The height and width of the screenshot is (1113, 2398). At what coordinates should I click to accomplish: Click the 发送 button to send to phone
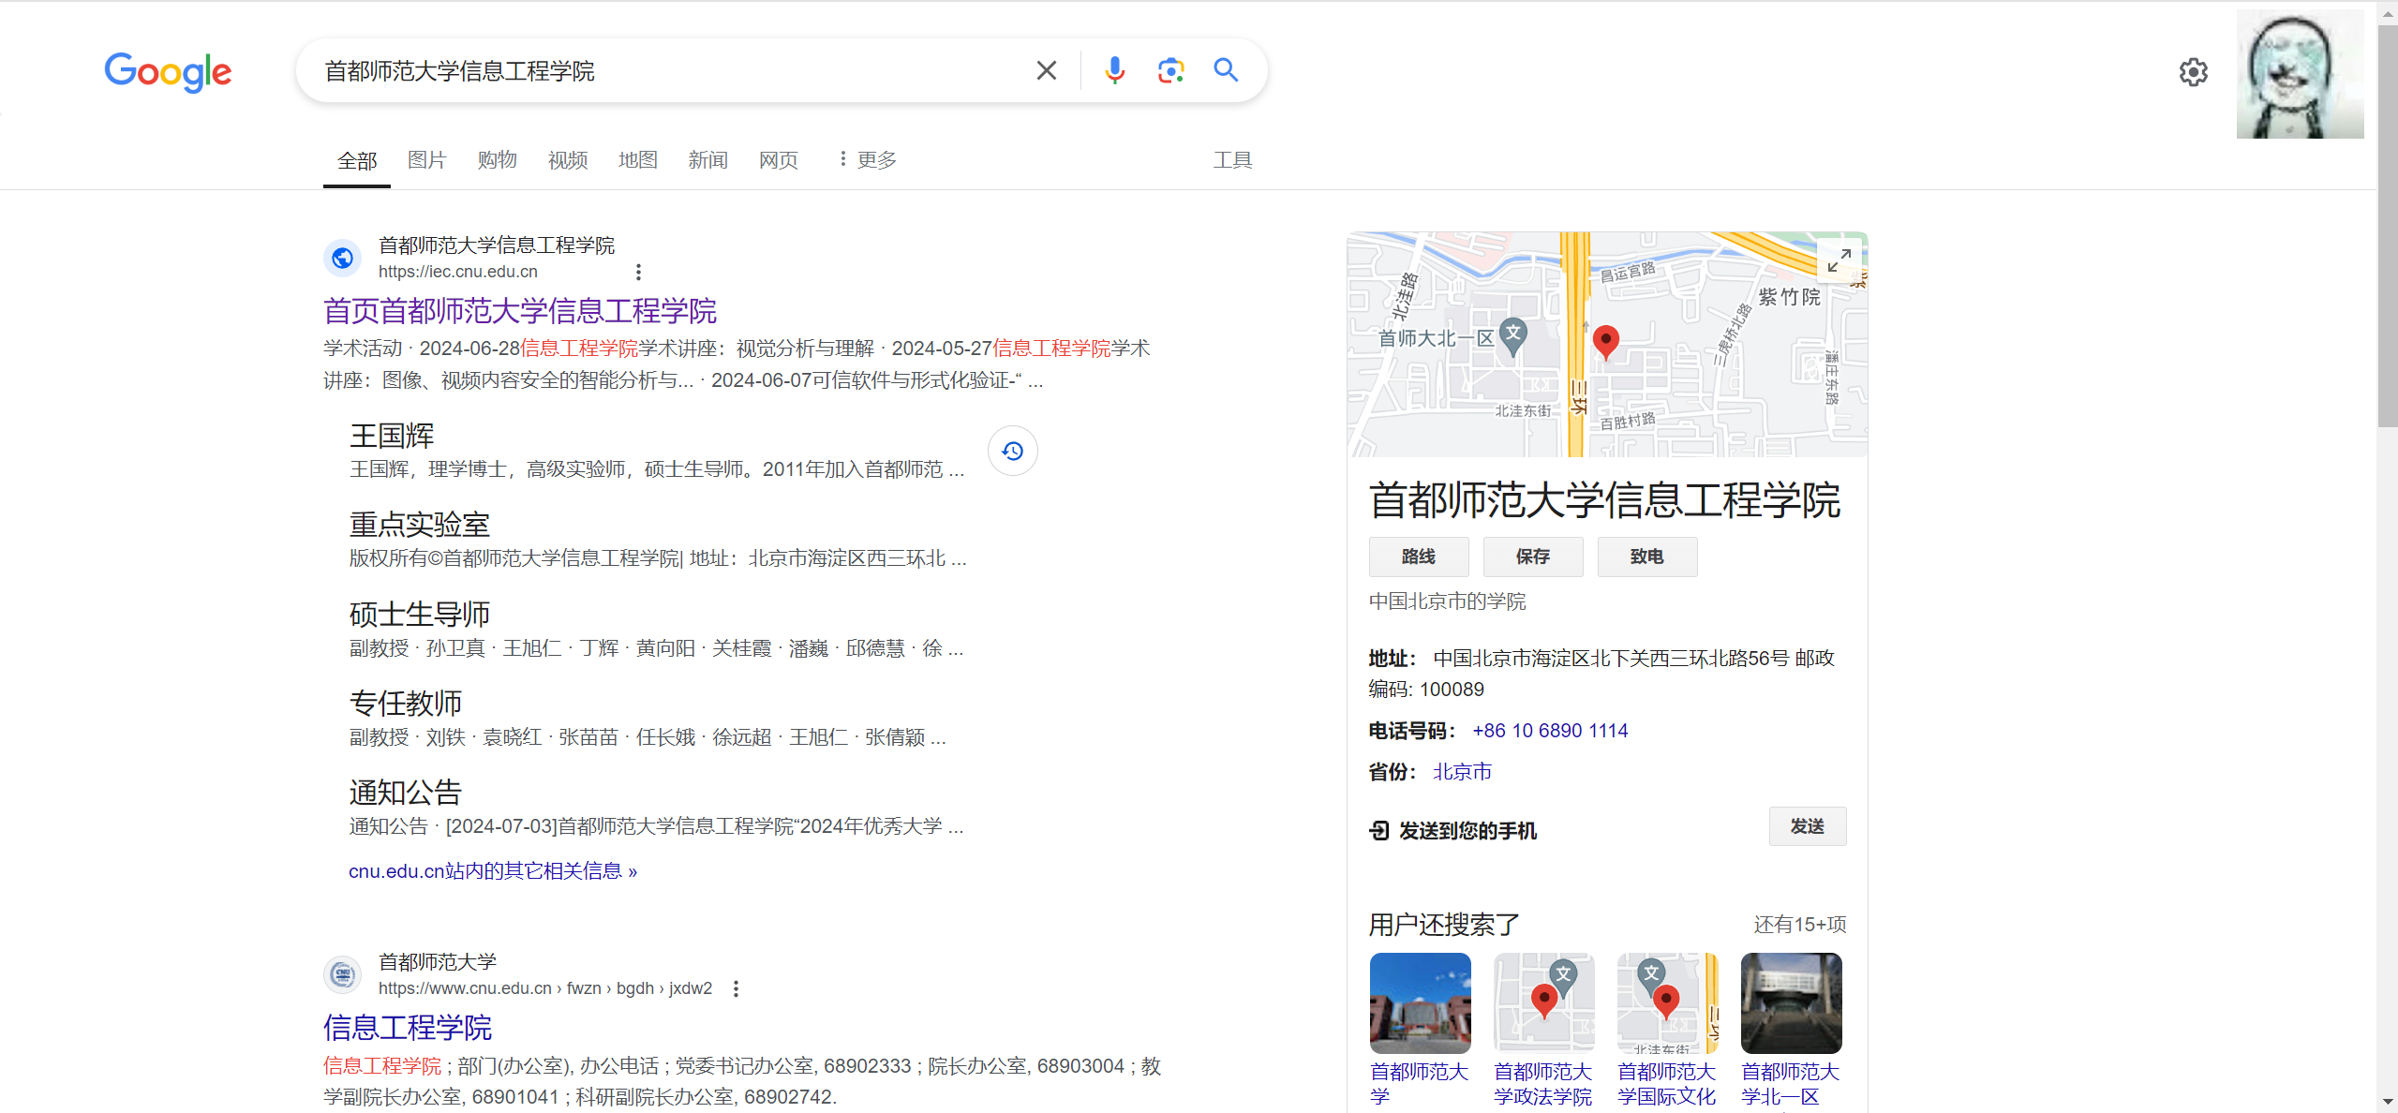point(1807,826)
